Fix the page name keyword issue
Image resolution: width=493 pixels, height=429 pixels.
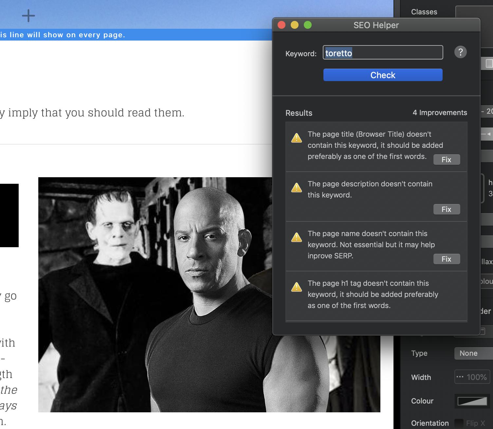pyautogui.click(x=447, y=259)
